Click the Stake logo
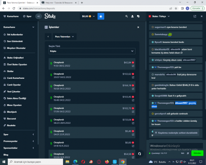Screen dimensions: 206x165 pyautogui.click(x=50, y=16)
